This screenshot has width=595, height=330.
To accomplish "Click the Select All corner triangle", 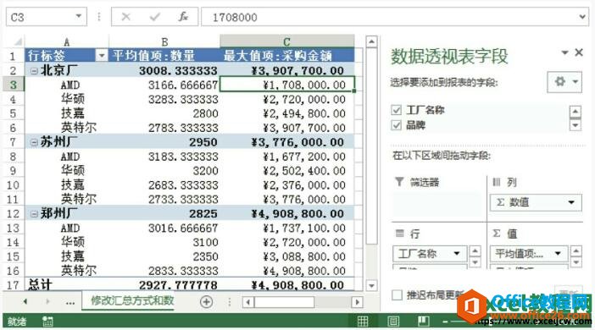I will (x=18, y=41).
